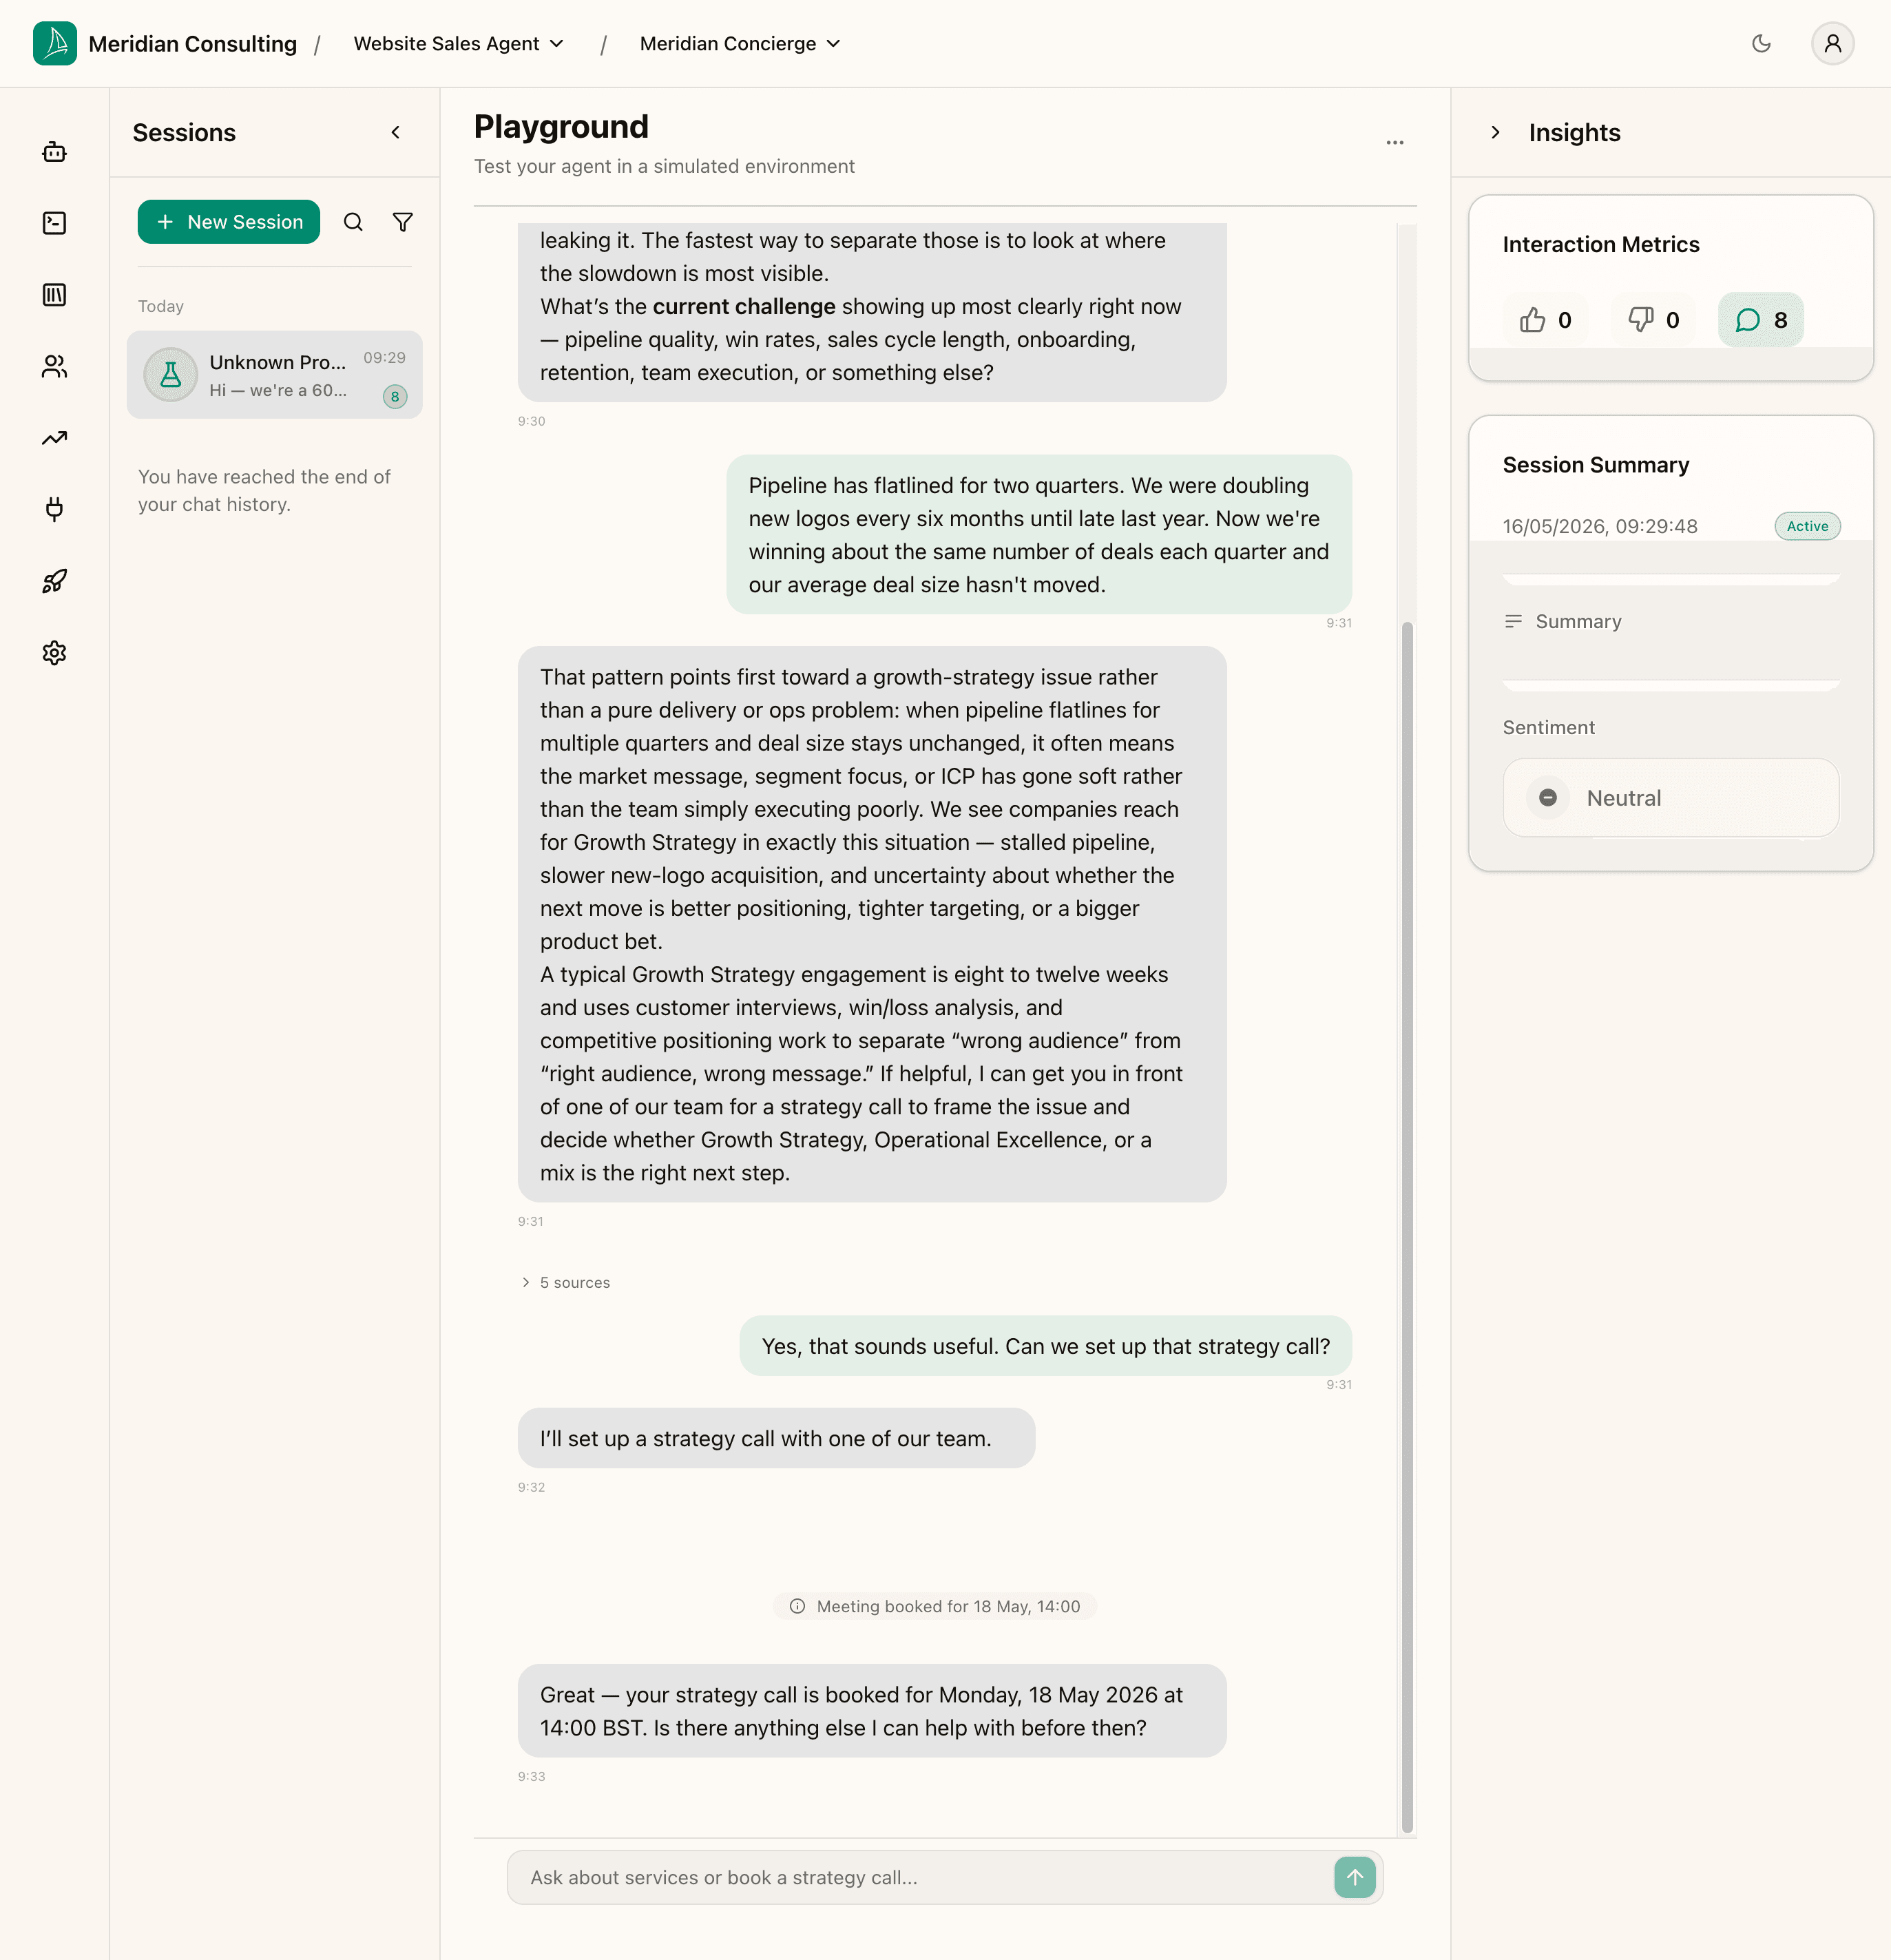Click the Active status badge
The width and height of the screenshot is (1891, 1960).
click(1807, 526)
